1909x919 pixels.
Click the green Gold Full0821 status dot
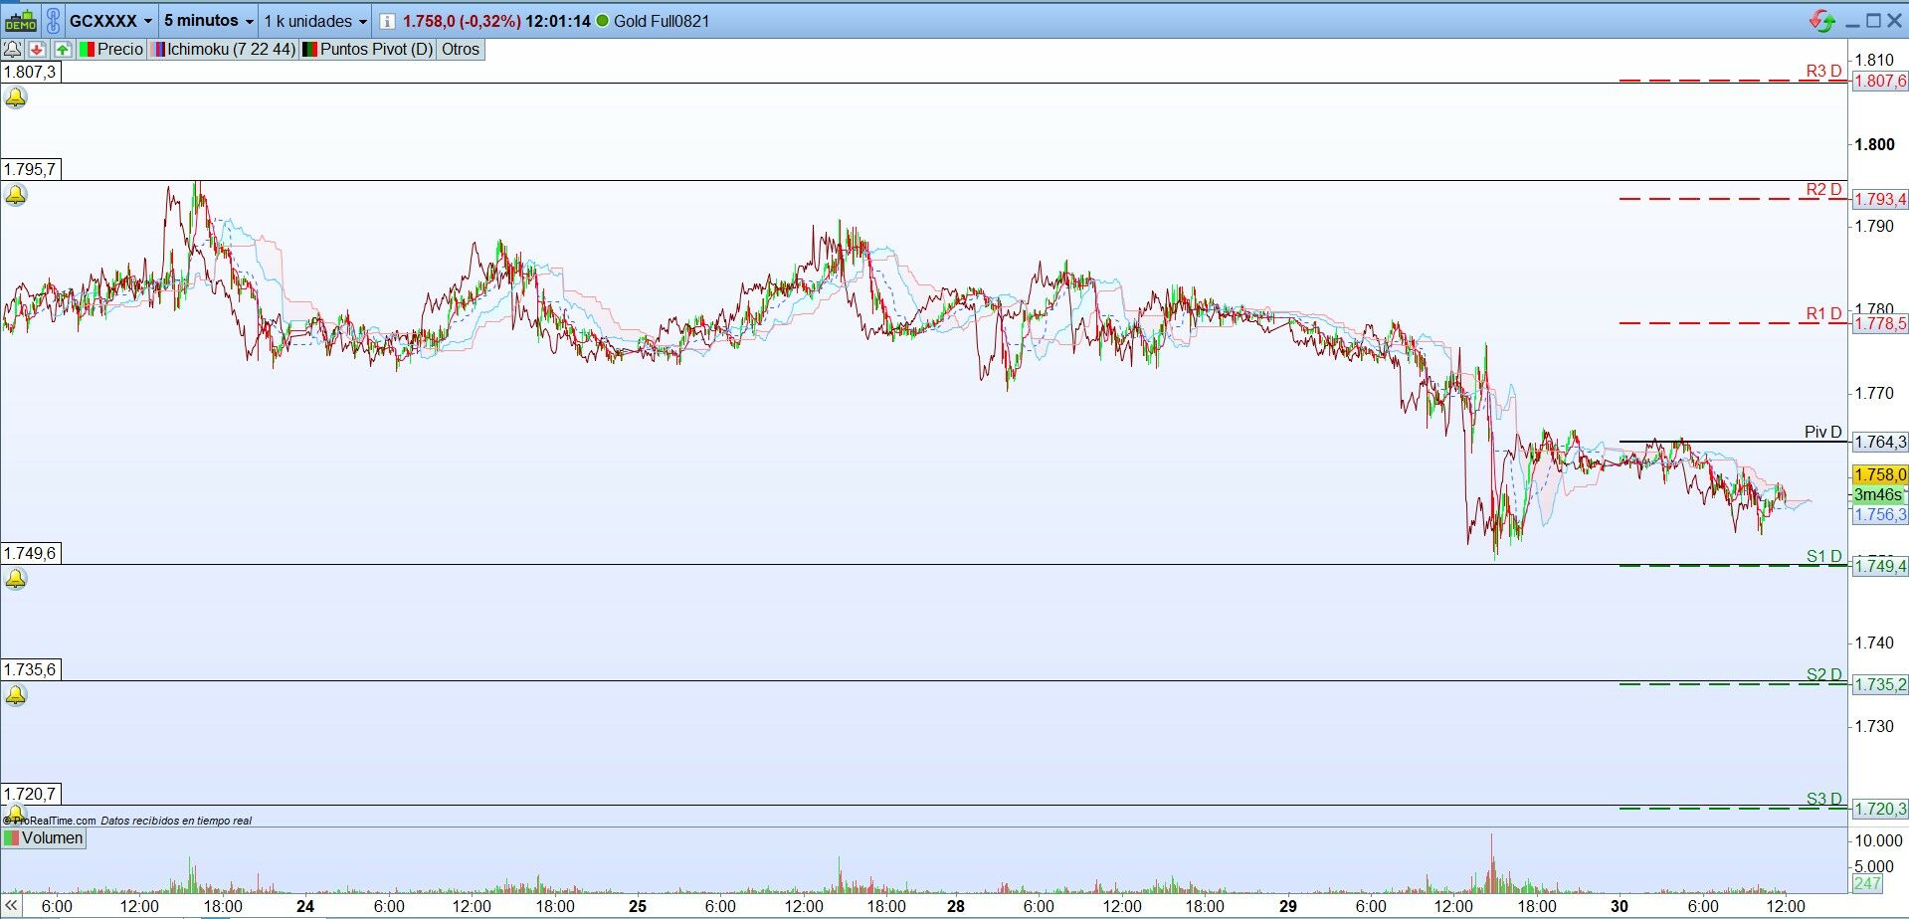click(602, 21)
